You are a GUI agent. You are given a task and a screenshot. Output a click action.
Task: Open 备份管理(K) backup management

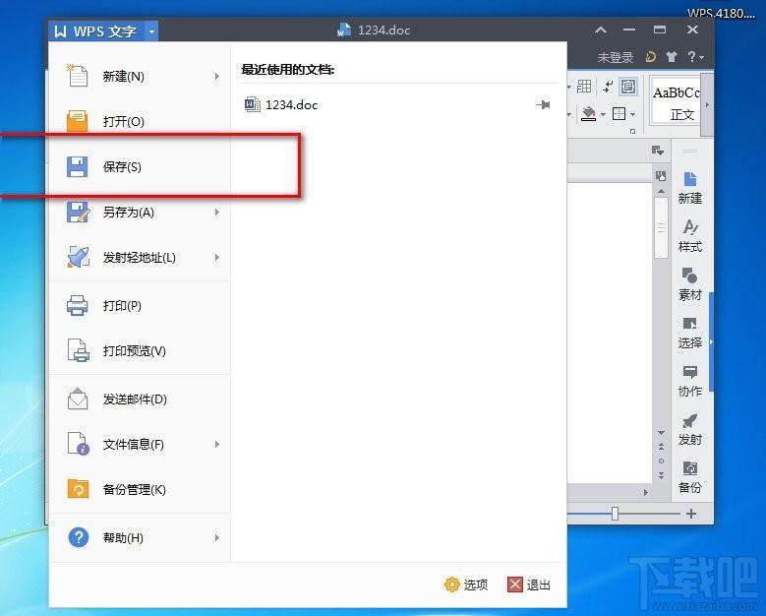140,489
